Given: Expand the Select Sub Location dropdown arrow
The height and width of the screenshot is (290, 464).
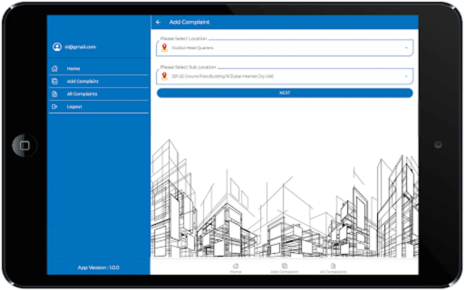Looking at the screenshot, I should 406,76.
